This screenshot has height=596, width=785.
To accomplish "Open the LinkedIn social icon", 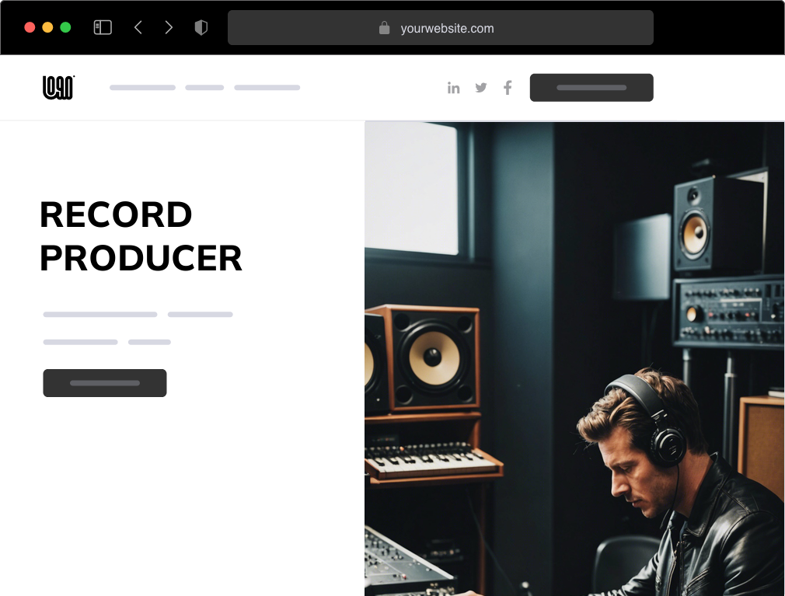I will point(454,88).
